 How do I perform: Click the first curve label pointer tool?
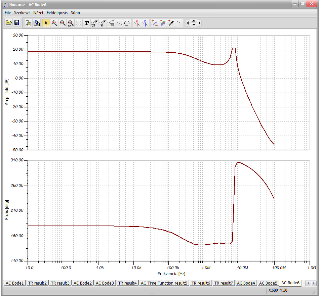coord(94,23)
